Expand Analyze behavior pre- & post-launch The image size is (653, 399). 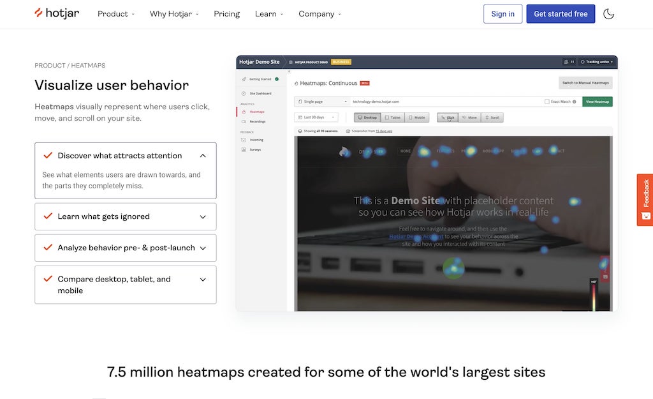tap(126, 248)
